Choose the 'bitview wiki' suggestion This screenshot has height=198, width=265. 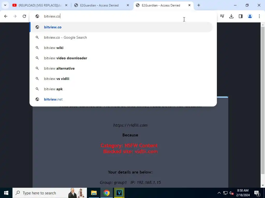(121, 48)
